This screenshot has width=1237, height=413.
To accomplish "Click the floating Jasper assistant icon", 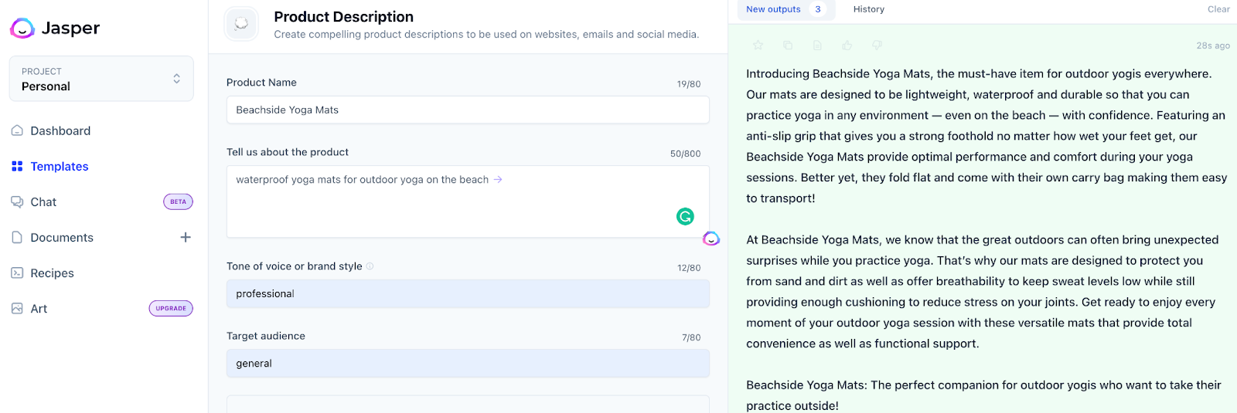I will tap(711, 239).
